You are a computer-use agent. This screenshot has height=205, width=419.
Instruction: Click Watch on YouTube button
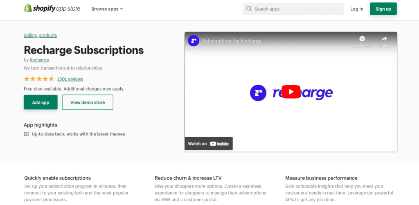click(x=208, y=144)
